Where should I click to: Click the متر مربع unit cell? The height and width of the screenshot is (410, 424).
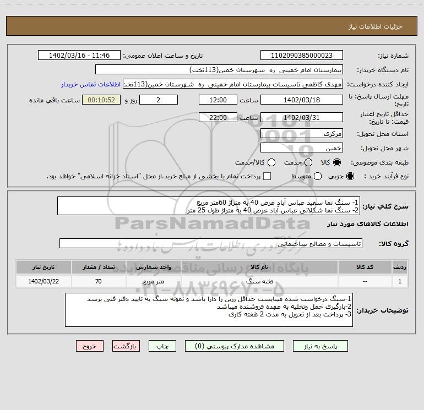coord(153,281)
